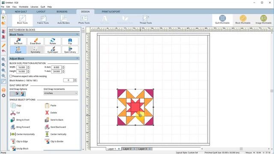
Task: Select the Symmetry tool
Action: click(35, 50)
